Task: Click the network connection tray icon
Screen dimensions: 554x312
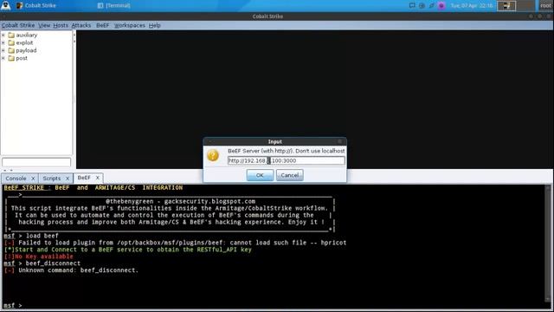Action: (431, 5)
